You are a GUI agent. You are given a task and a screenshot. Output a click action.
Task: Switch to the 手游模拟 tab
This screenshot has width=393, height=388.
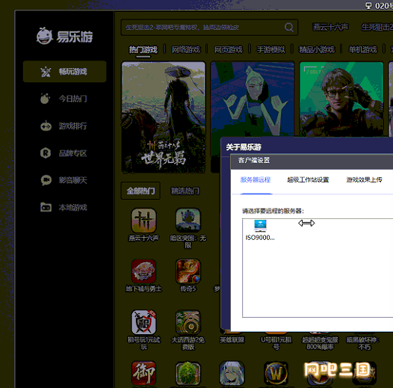tap(270, 49)
